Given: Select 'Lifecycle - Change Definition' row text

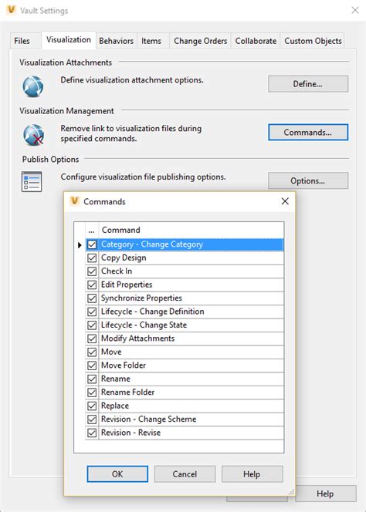Looking at the screenshot, I should (x=153, y=312).
